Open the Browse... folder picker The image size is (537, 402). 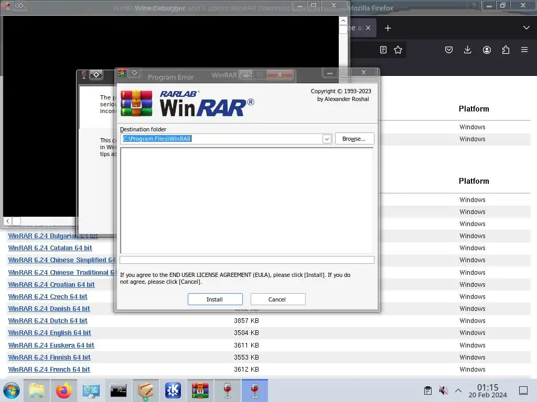point(354,139)
